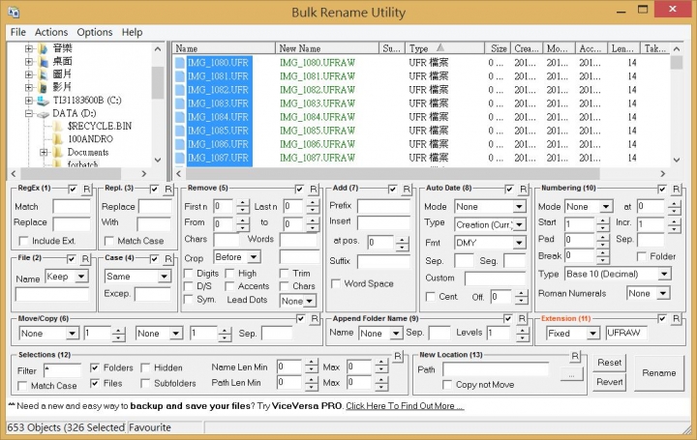Toggle the RegEx (1) enable checkbox
The image size is (697, 440).
coord(73,190)
